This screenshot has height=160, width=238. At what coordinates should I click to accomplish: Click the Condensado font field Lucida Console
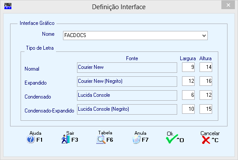[127, 95]
